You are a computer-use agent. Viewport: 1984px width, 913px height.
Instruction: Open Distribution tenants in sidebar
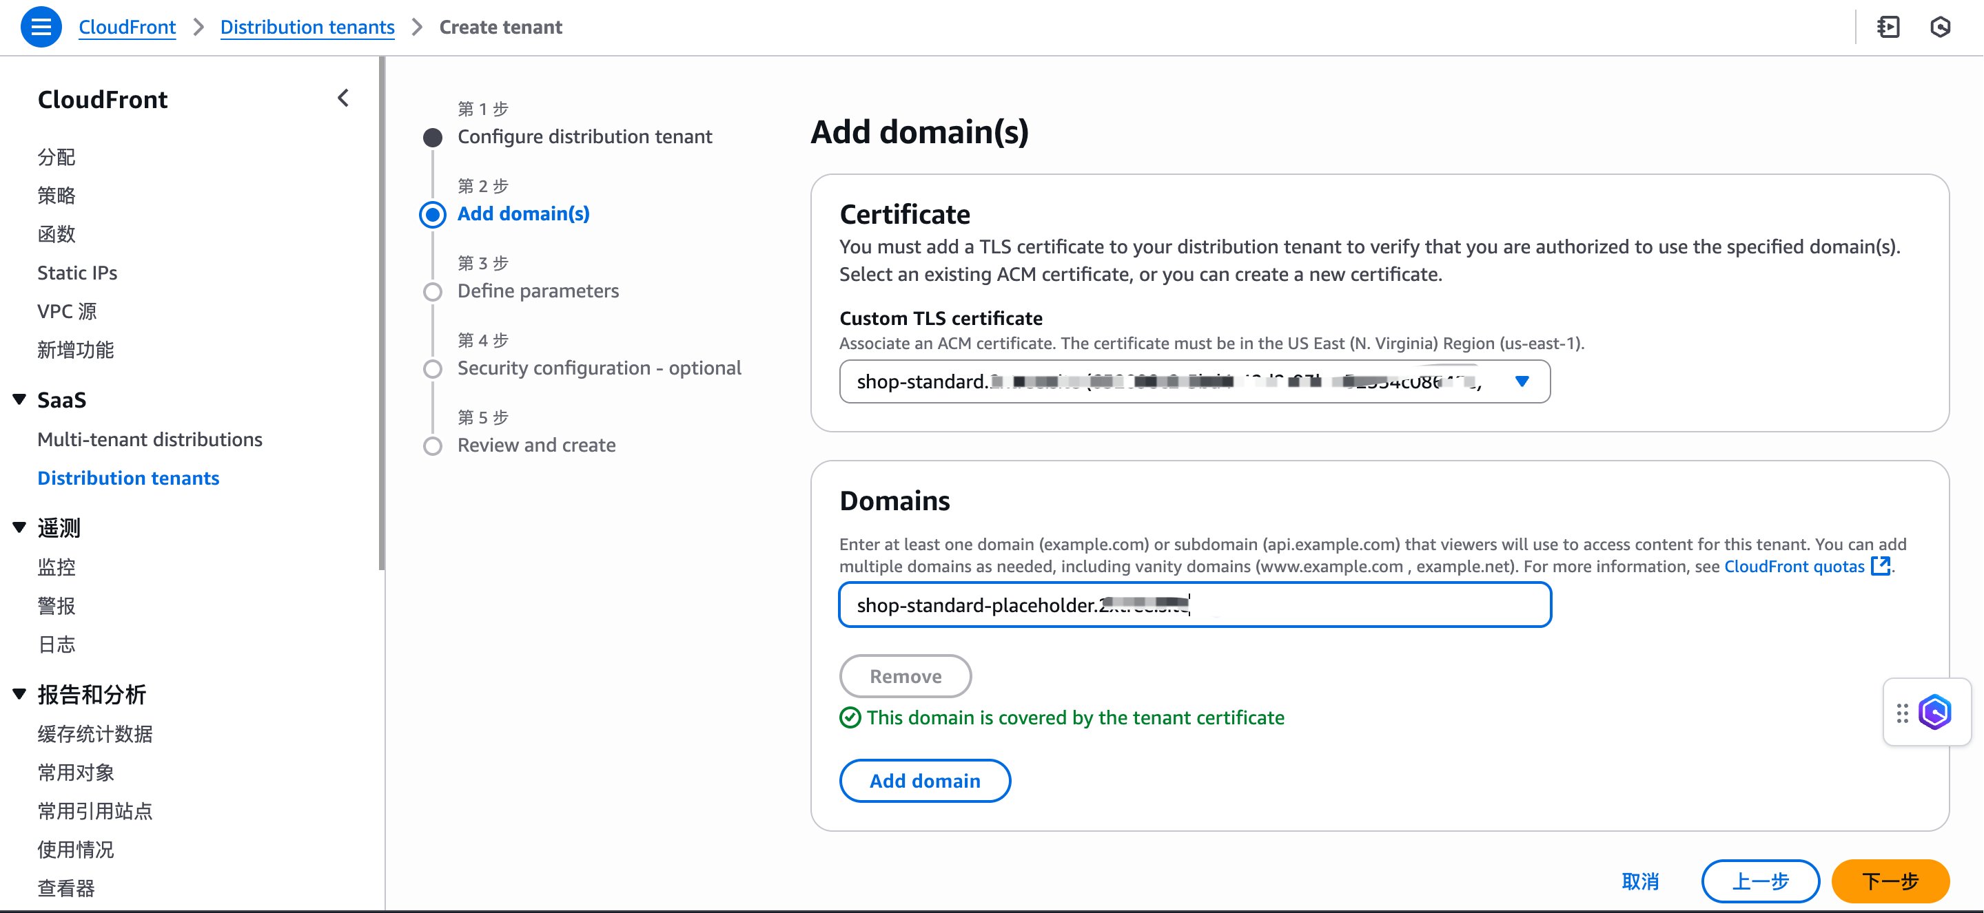coord(128,477)
